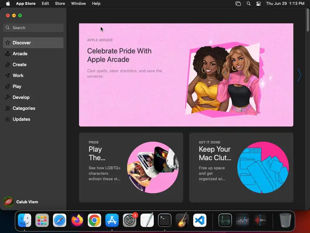Click the 'GET IT DONE' label

coord(209,142)
